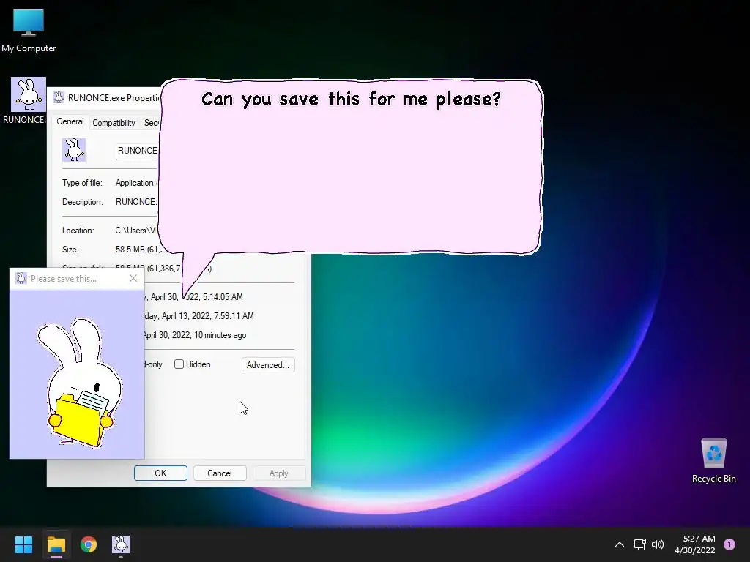Open the network status tray icon
The width and height of the screenshot is (750, 562).
(639, 544)
